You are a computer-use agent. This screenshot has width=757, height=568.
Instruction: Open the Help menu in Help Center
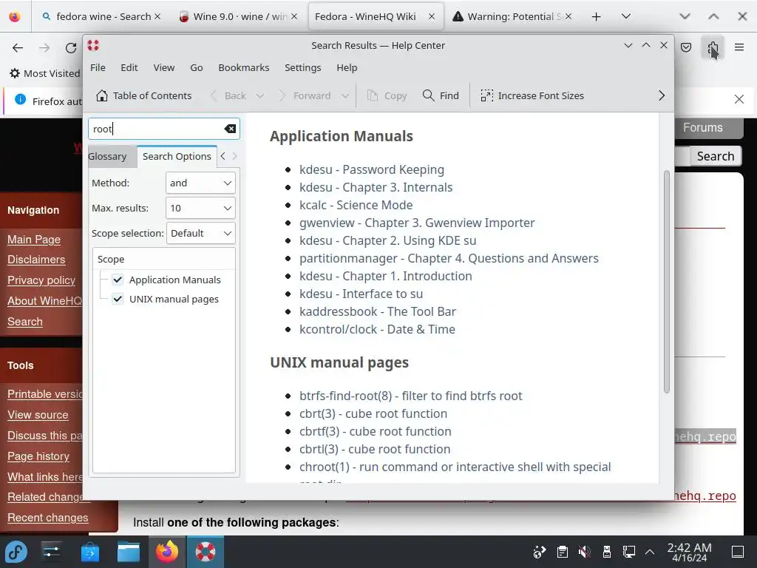point(347,67)
